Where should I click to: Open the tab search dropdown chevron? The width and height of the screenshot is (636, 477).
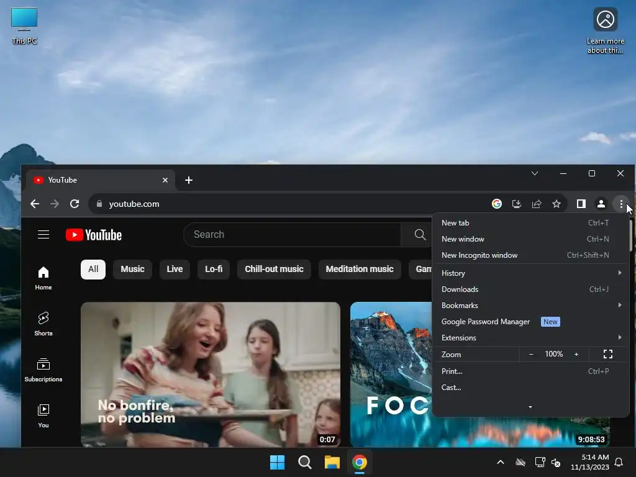point(535,173)
